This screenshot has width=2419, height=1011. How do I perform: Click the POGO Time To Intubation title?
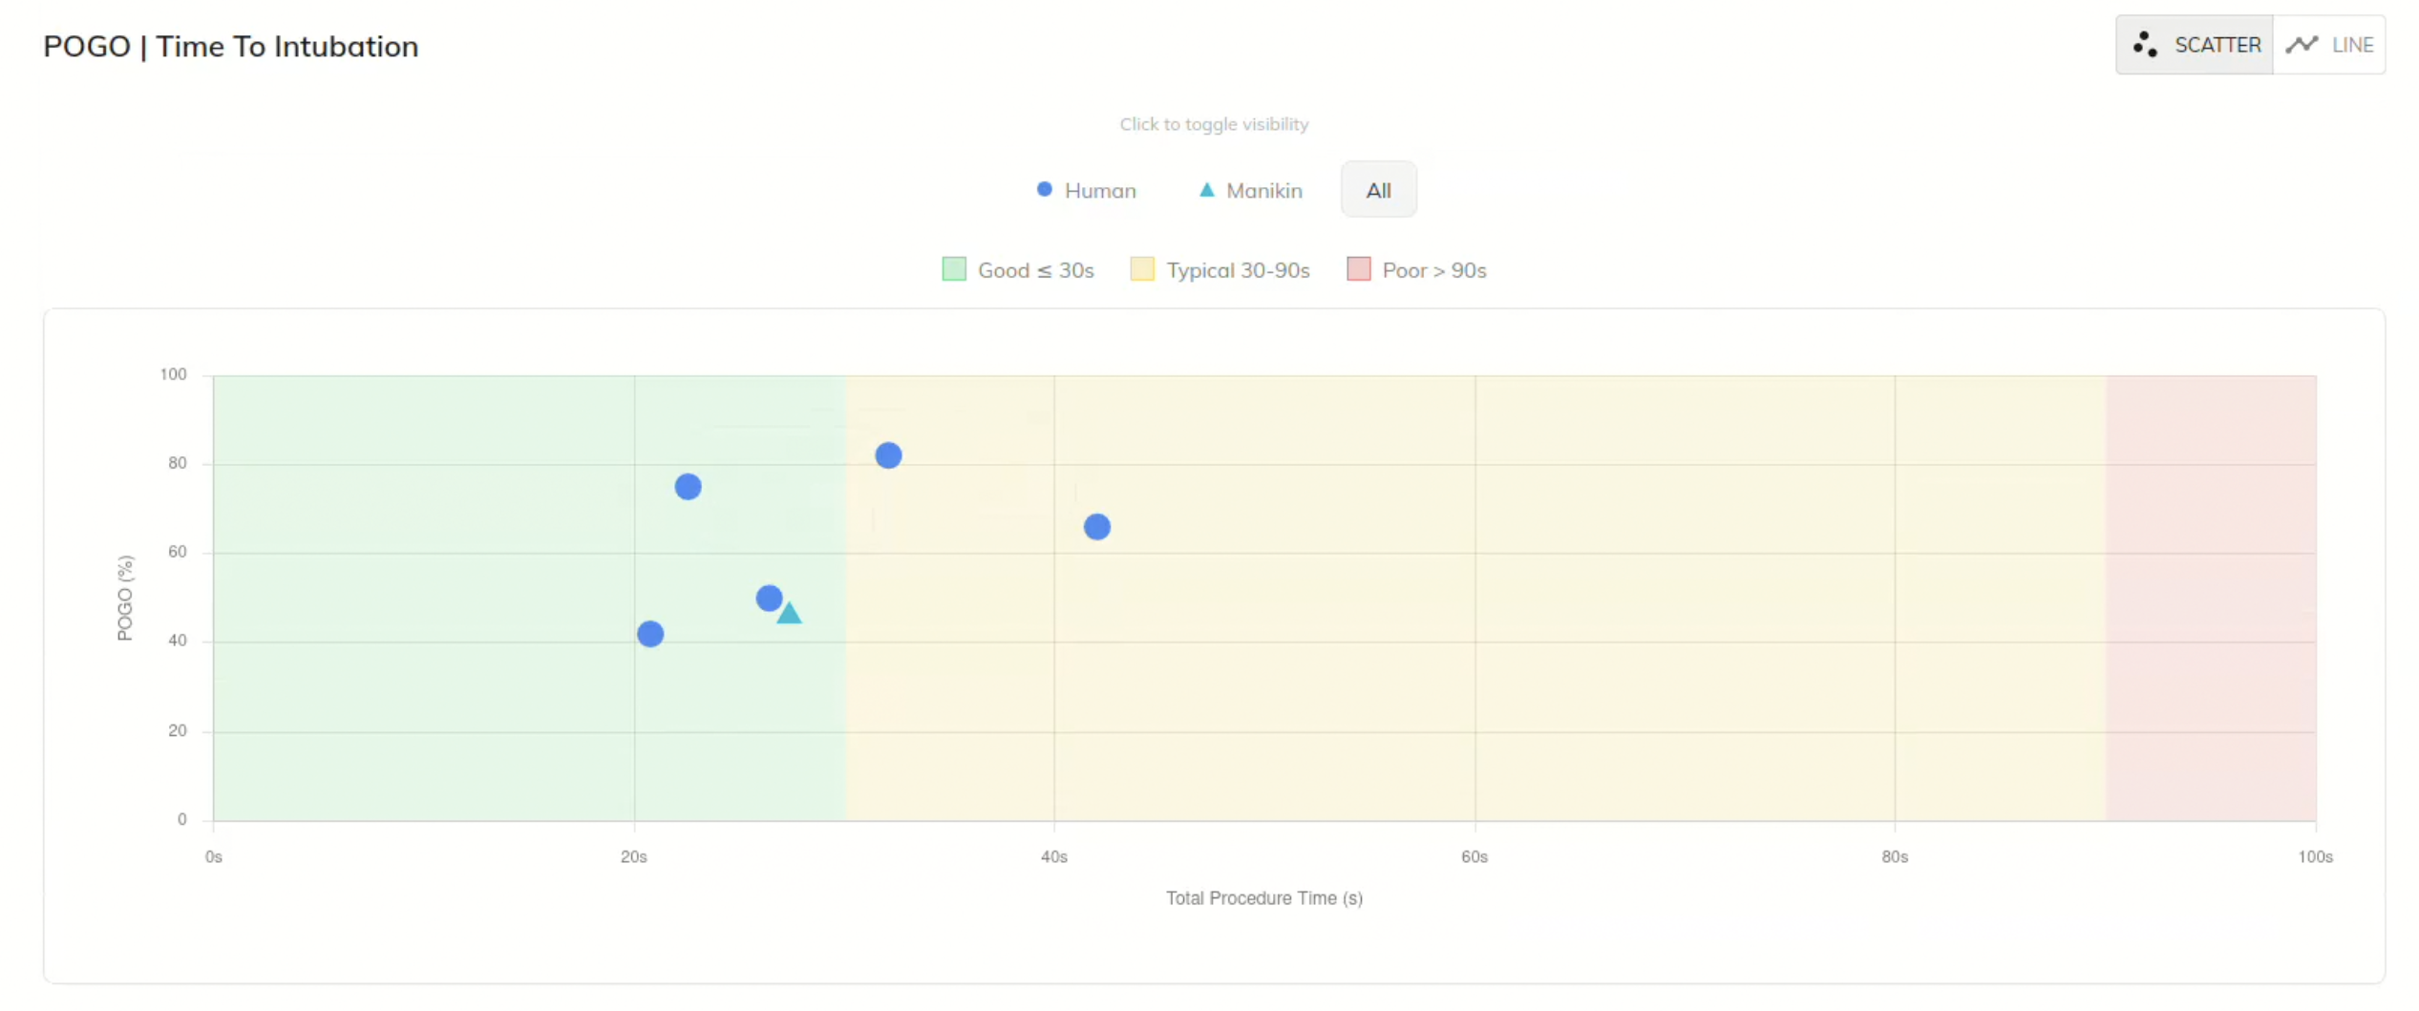pyautogui.click(x=230, y=45)
